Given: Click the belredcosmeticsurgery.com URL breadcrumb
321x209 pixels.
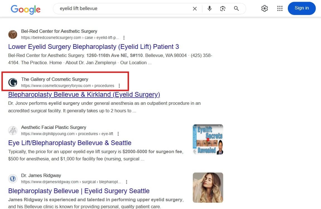Looking at the screenshot, I should (70, 38).
